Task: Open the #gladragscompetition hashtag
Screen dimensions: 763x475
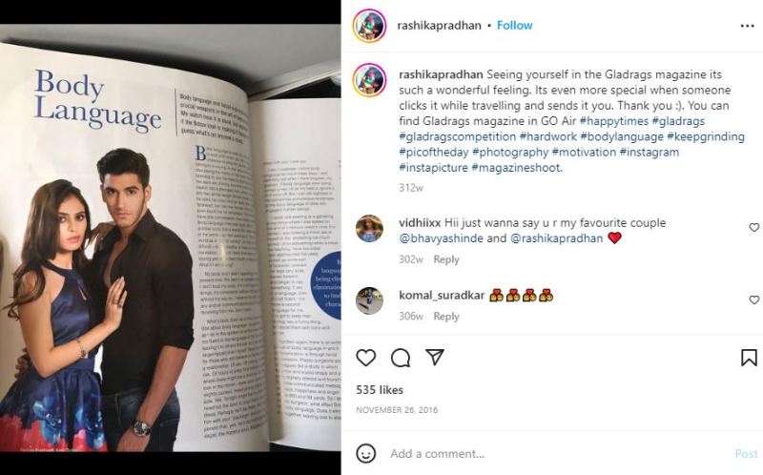Action: [x=458, y=136]
